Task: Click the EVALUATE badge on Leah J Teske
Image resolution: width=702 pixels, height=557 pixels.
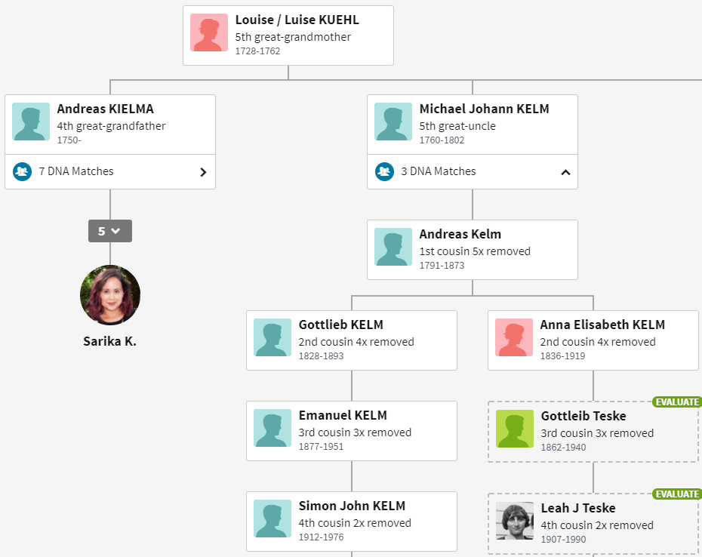Action: [676, 494]
